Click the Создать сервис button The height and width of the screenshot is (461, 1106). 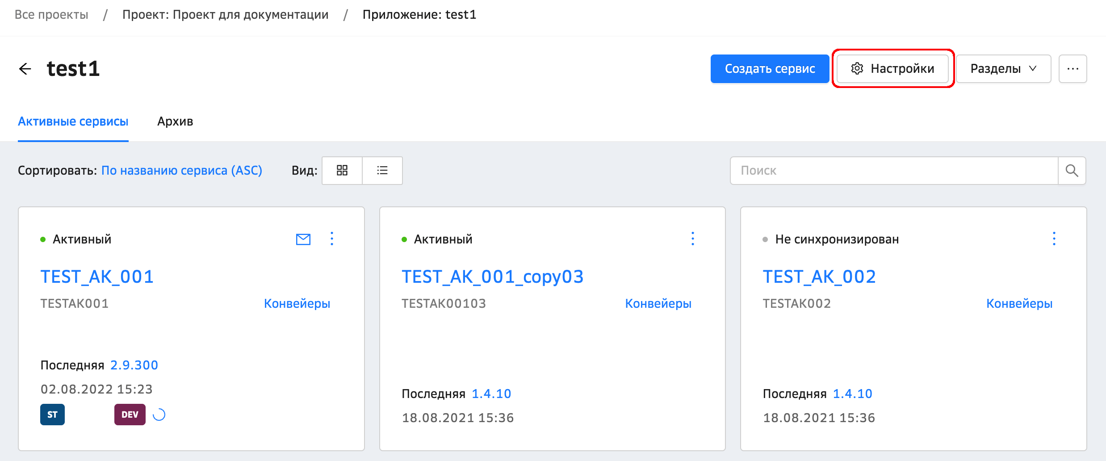click(770, 69)
